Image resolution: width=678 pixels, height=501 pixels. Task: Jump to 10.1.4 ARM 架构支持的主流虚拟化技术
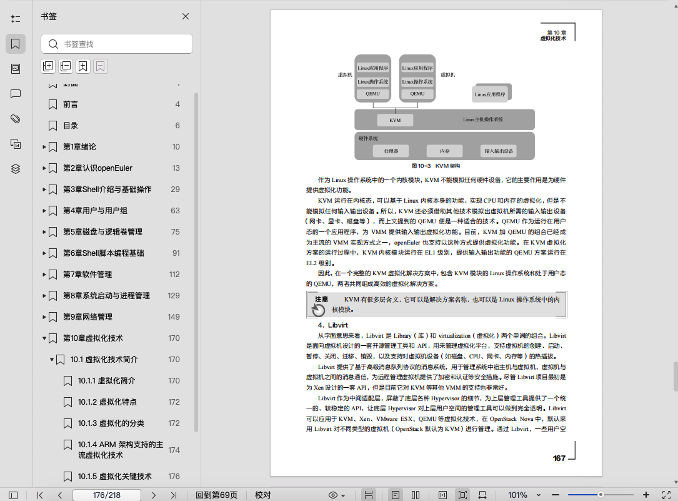point(122,450)
